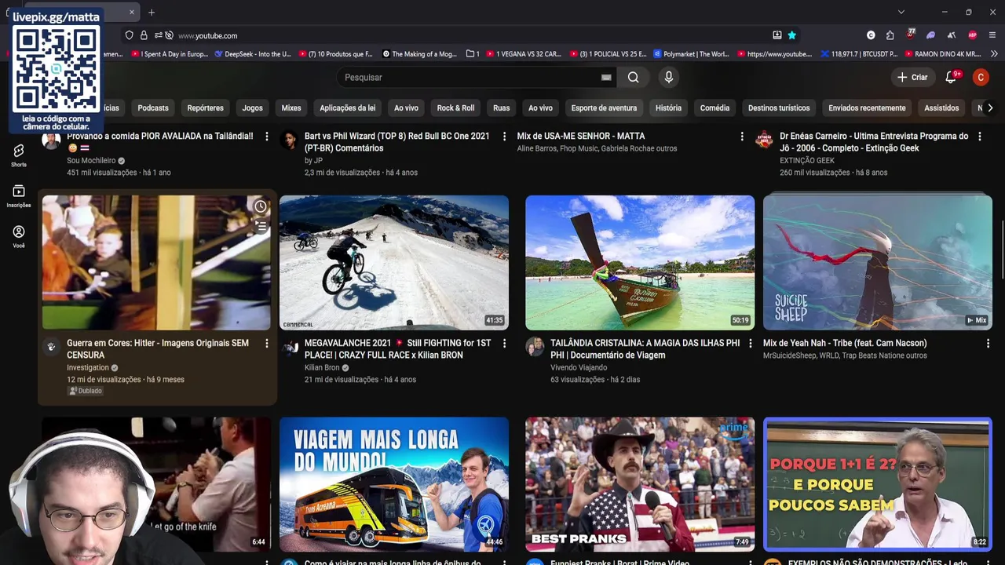The image size is (1005, 565).
Task: Play MEGAVALANCHE mountain bike snow thumbnail
Action: [394, 263]
